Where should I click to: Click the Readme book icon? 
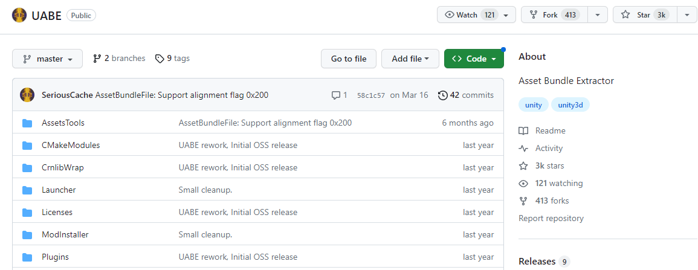(x=523, y=131)
